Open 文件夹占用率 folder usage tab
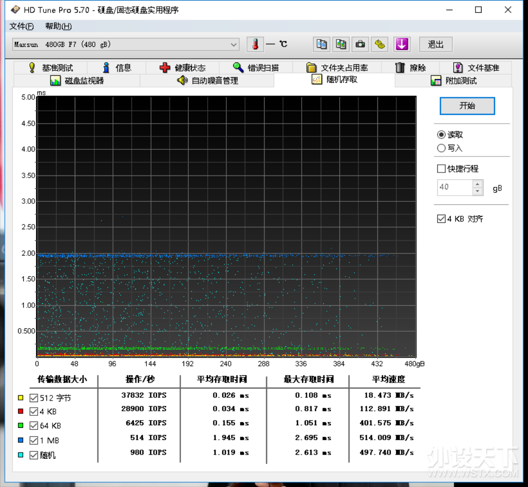This screenshot has width=528, height=487. [337, 68]
